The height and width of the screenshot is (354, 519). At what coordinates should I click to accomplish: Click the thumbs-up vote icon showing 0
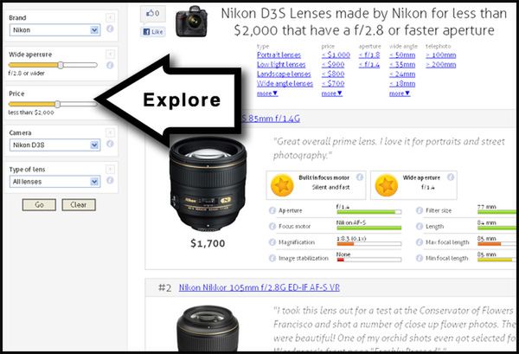click(x=152, y=14)
